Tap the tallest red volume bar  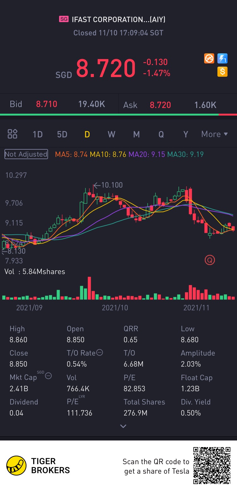89,288
